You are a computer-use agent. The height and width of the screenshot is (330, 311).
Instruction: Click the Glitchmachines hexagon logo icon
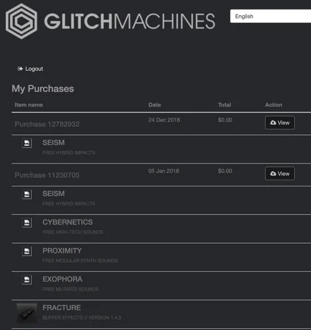[x=21, y=21]
